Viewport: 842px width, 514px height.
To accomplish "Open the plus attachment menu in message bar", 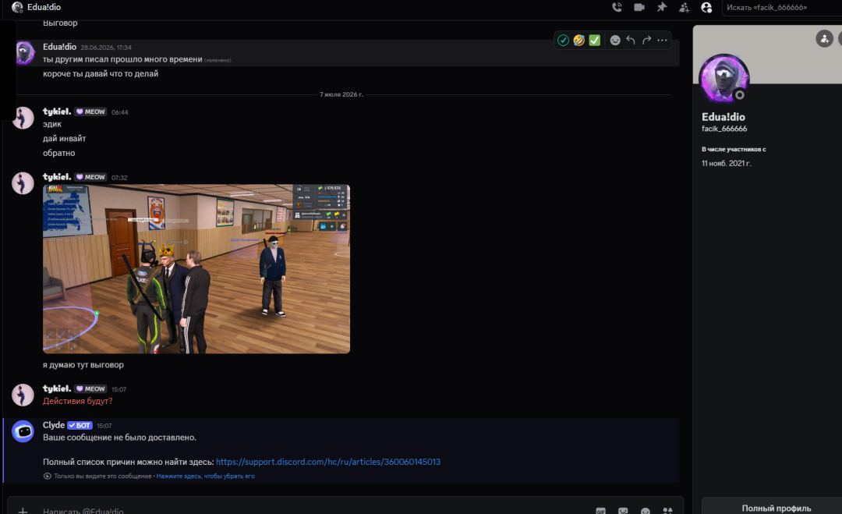I will [x=23, y=510].
